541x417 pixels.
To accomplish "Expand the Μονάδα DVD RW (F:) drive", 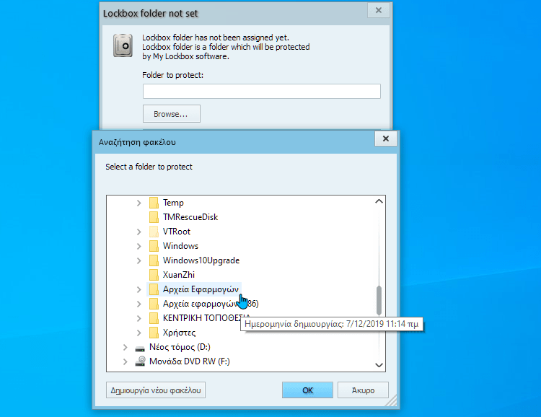I will click(126, 361).
